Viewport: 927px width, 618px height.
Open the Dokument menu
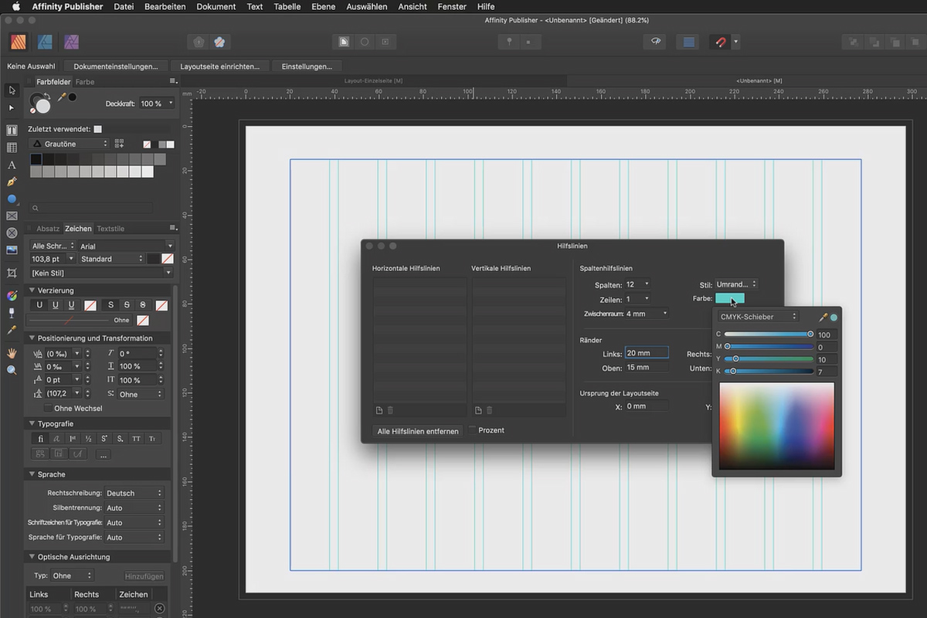pyautogui.click(x=216, y=6)
